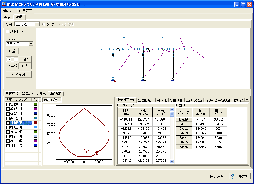254x184 pixels.
Task: Click plastic hinge marker 5 on beam
Action: click(148, 49)
